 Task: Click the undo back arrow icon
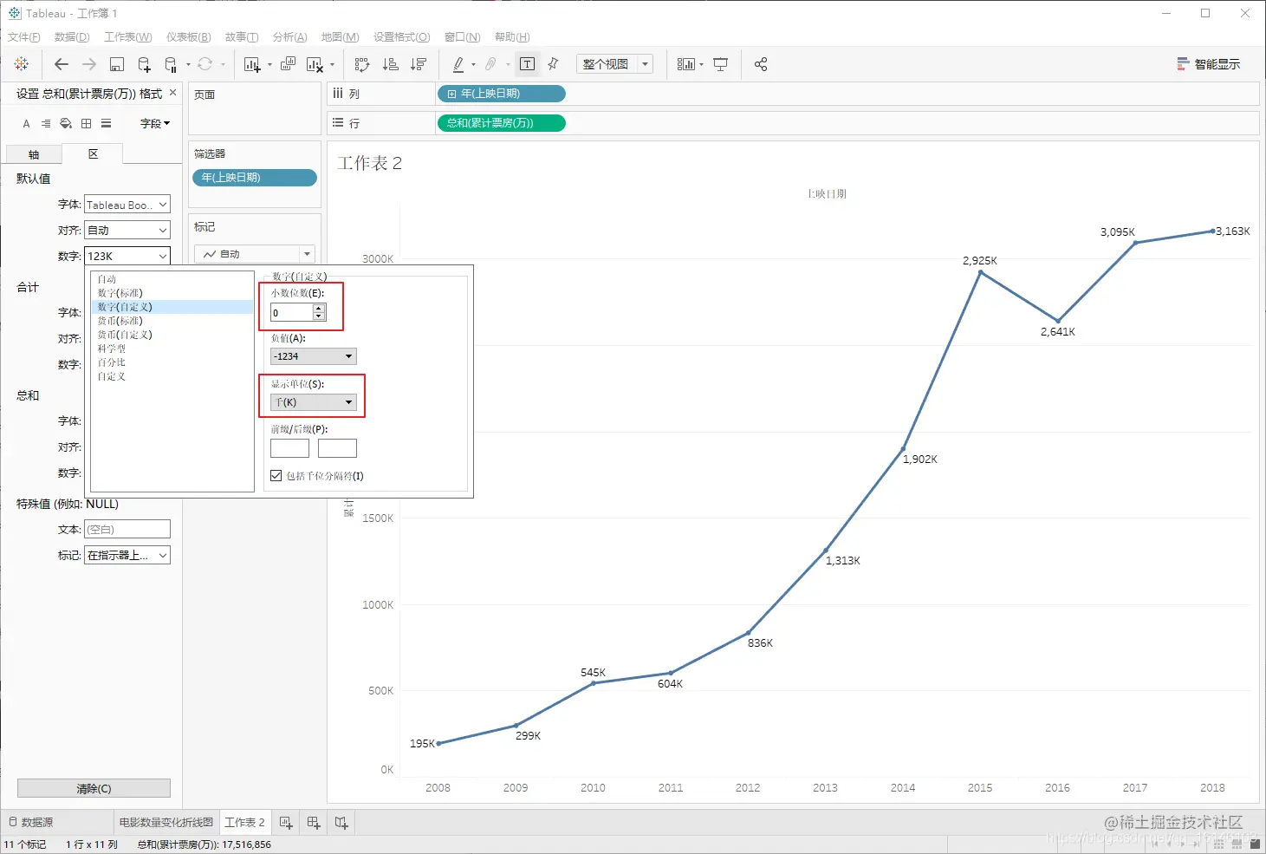[x=61, y=64]
